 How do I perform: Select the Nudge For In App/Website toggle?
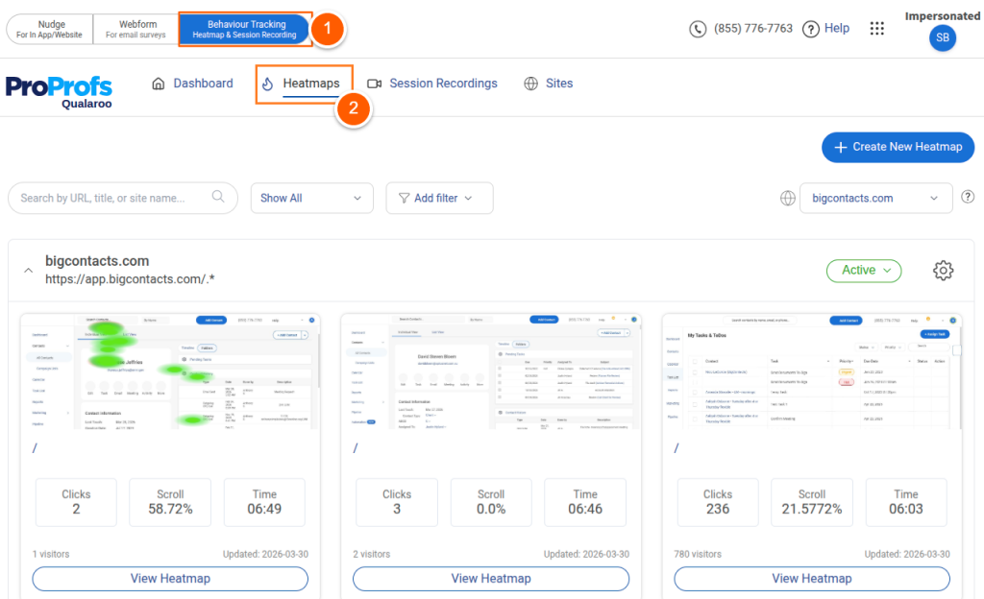50,30
